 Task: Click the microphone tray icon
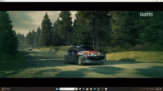pyautogui.click(x=144, y=89)
